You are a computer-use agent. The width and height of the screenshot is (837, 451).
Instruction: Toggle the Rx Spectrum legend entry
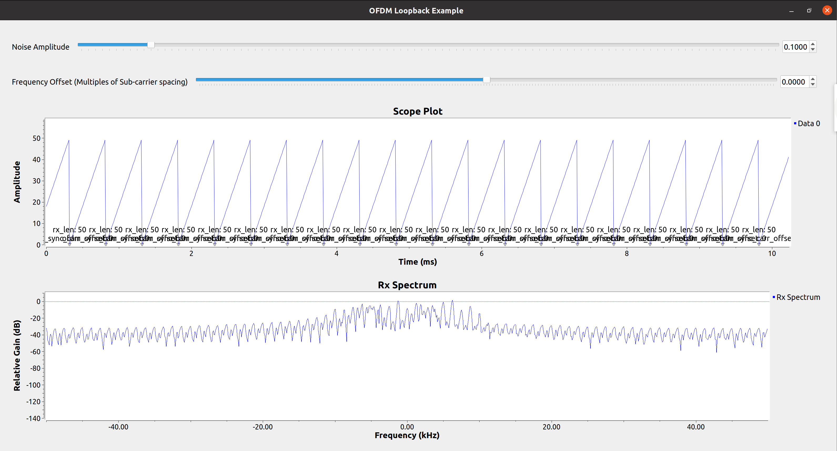pos(798,297)
